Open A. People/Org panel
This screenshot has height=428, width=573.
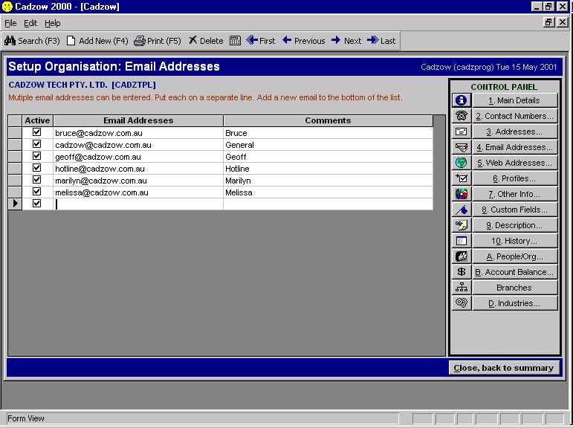coord(515,256)
